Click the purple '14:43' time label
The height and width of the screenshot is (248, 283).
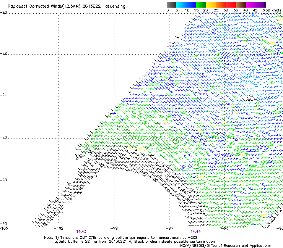pyautogui.click(x=81, y=232)
